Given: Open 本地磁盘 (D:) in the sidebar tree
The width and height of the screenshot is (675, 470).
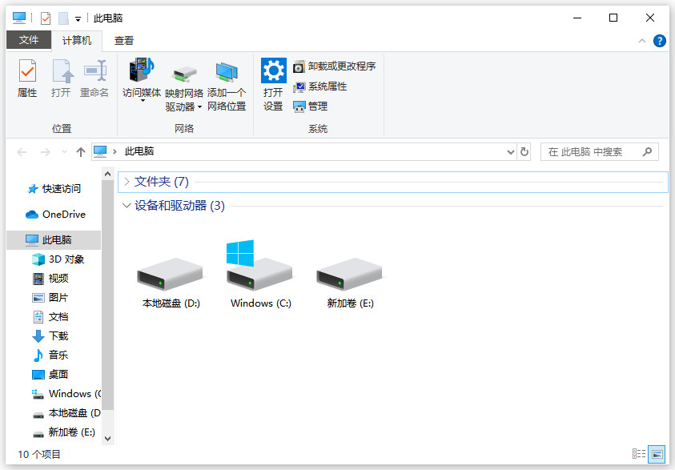Looking at the screenshot, I should click(x=66, y=413).
